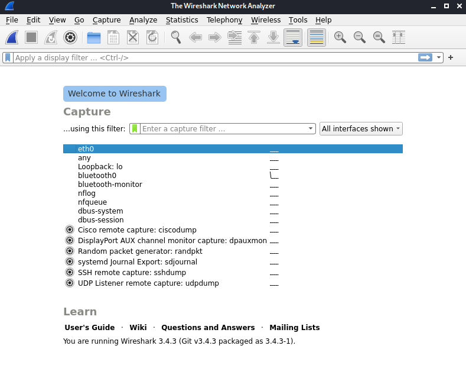
Task: Open the Statistics menu
Action: point(182,20)
